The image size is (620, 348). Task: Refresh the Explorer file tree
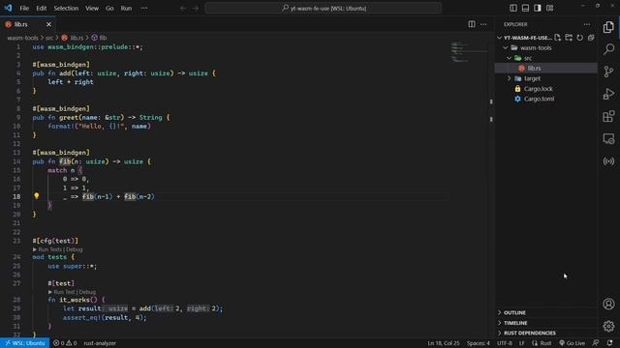(x=579, y=38)
